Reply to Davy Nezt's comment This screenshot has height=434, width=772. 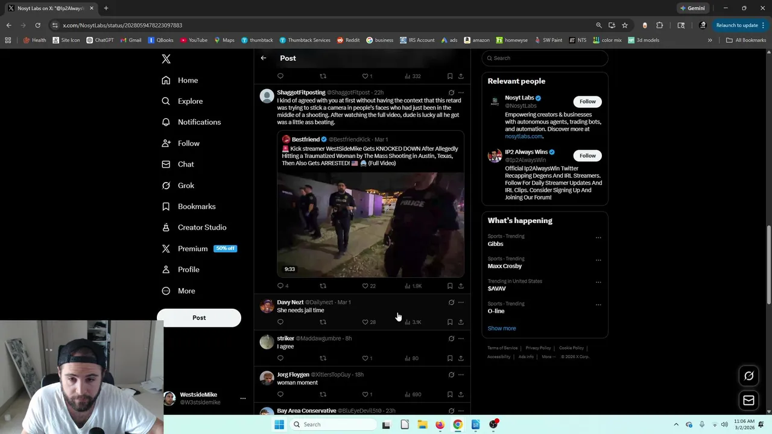click(x=280, y=322)
